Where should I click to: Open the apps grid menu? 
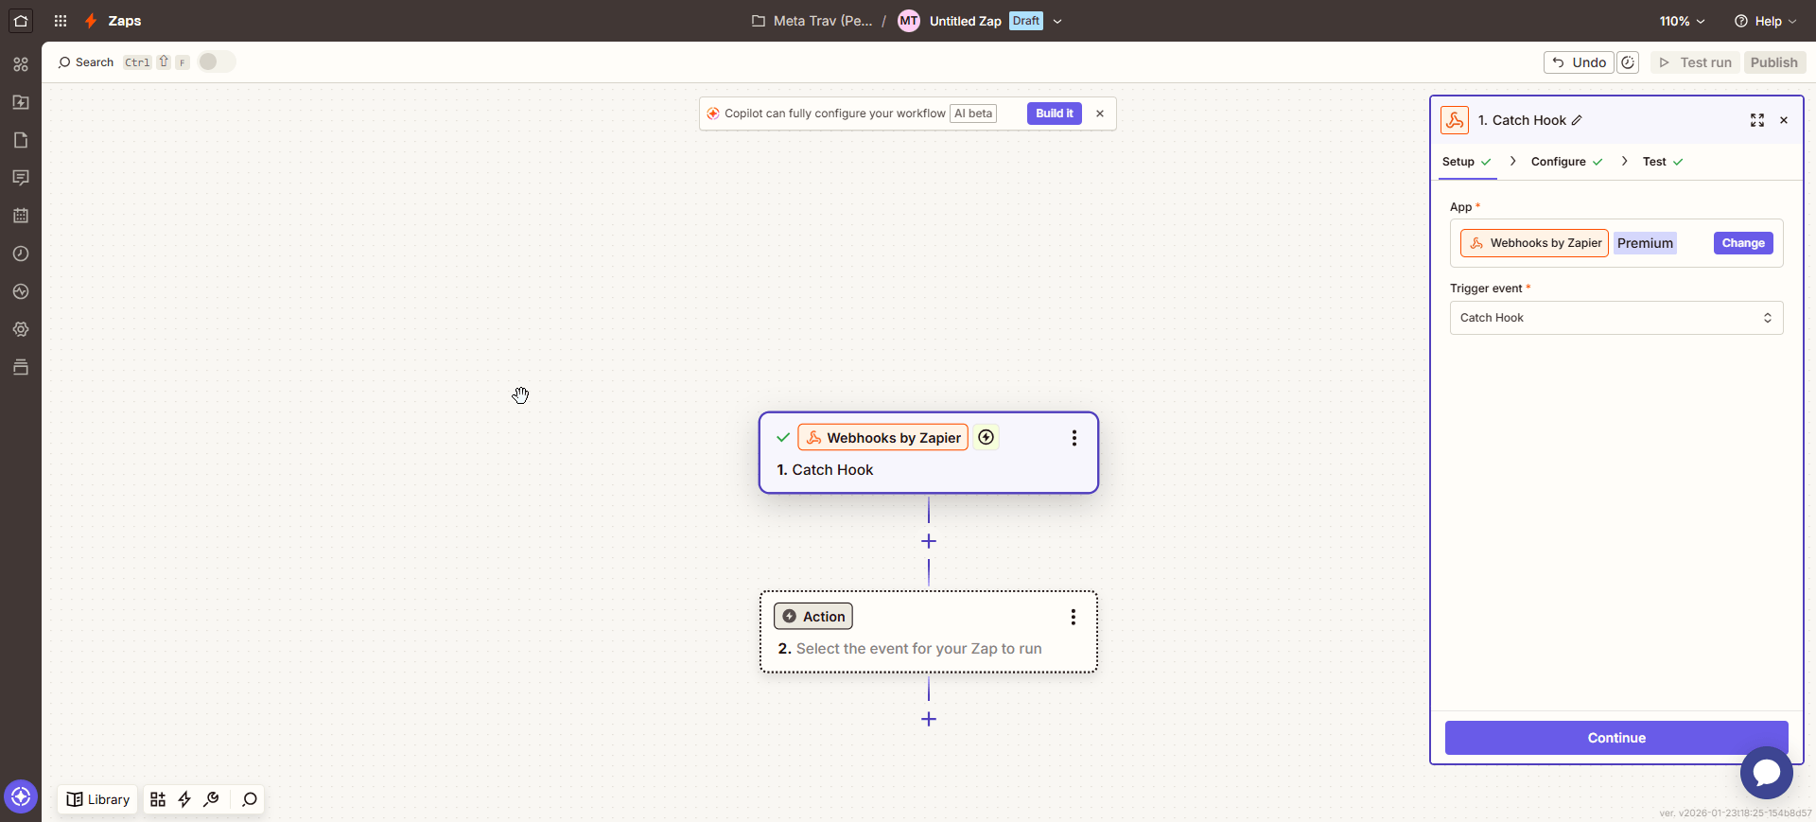[x=61, y=21]
